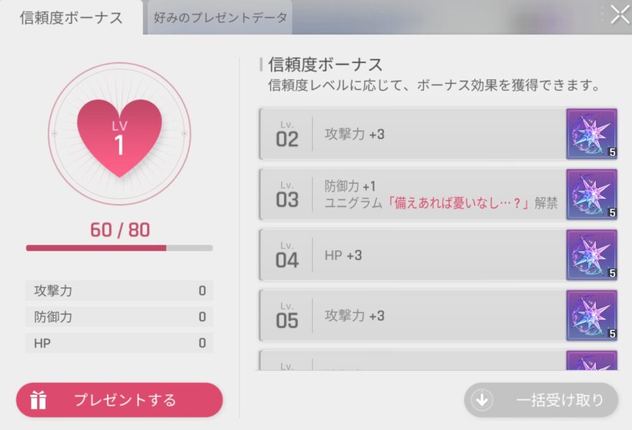Click the Lv.02 reward crystal icon
Screen dimensions: 632x430
pos(592,134)
